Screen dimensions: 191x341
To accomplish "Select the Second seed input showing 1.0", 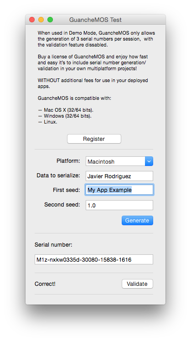I will coord(119,205).
